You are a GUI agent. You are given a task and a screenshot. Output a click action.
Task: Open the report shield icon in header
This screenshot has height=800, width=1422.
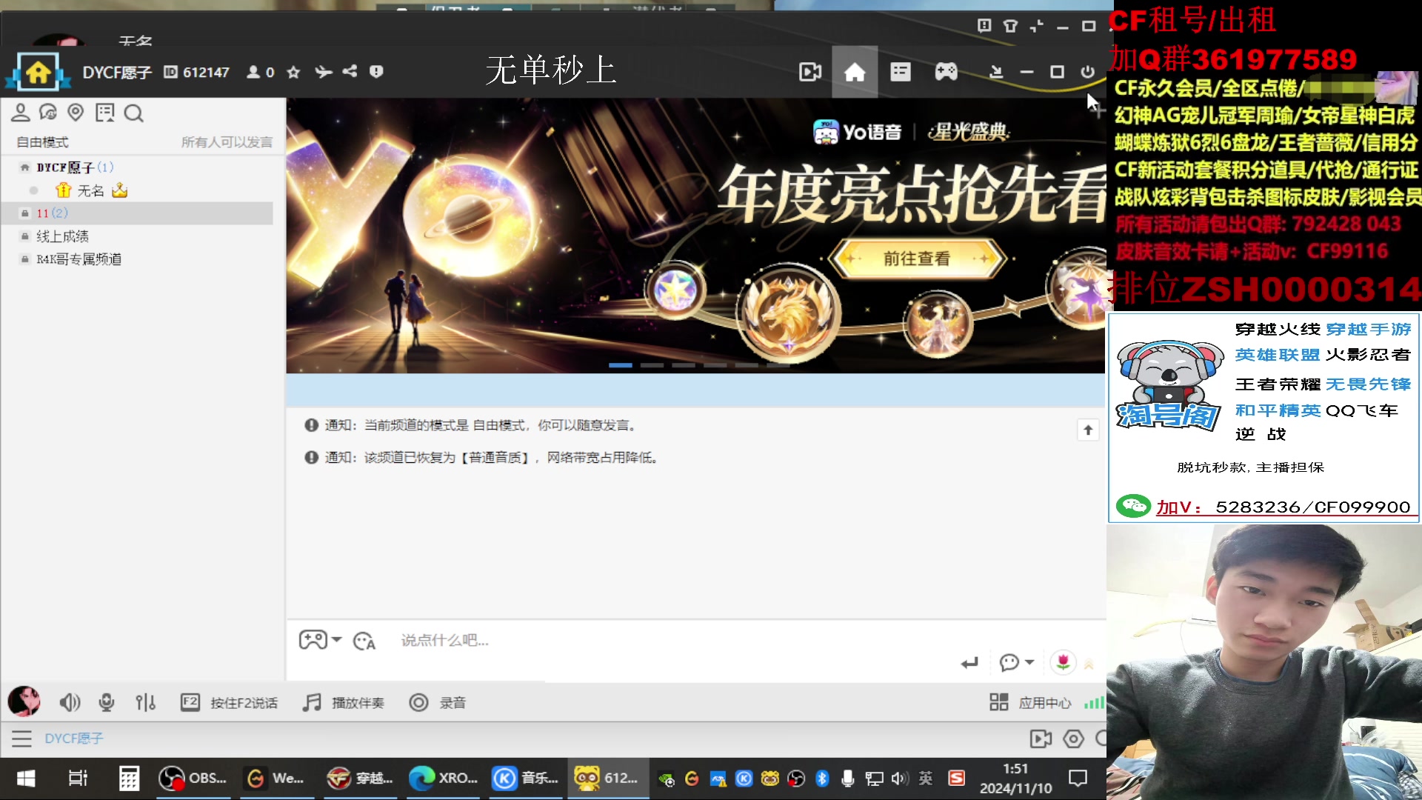376,72
